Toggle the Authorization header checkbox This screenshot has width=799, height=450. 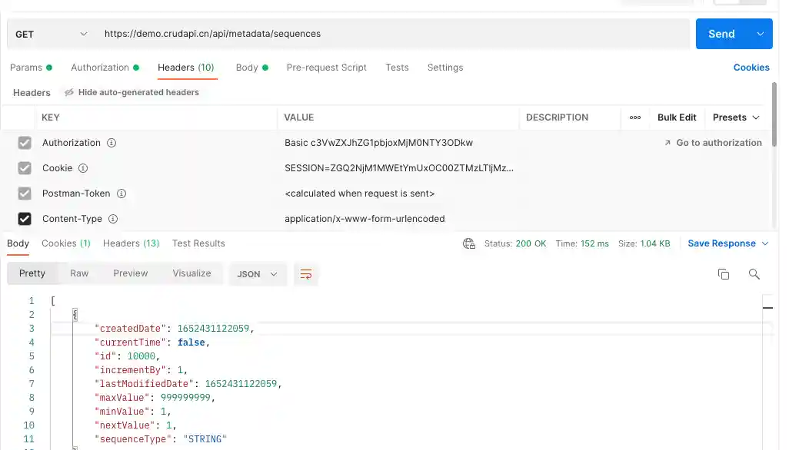click(25, 143)
